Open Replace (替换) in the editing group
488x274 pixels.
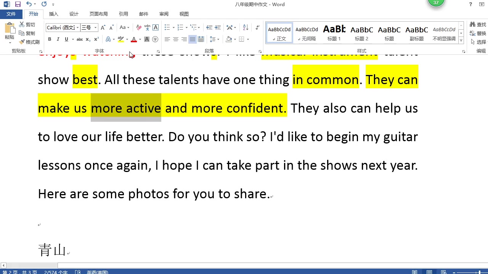[478, 33]
